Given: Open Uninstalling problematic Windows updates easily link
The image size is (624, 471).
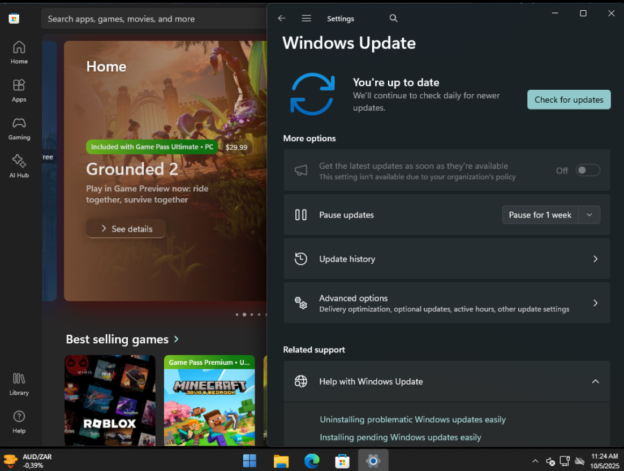Looking at the screenshot, I should pos(412,420).
